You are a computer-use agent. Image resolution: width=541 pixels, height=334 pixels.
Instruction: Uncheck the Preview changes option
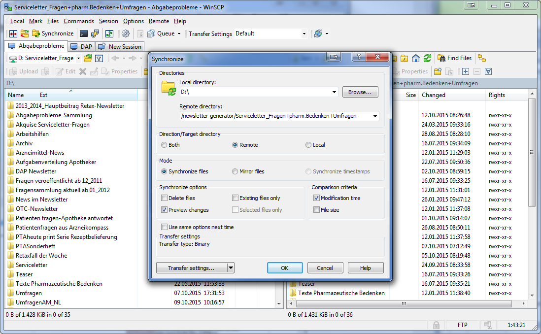(165, 210)
